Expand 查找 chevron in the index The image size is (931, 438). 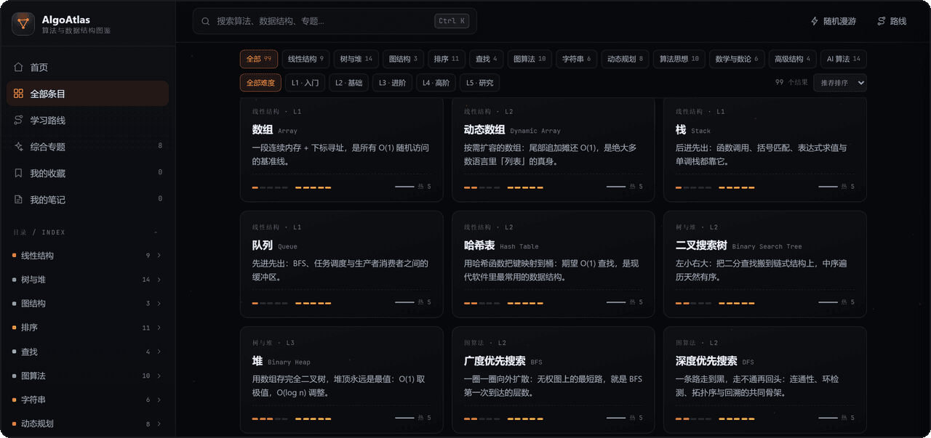[x=159, y=352]
